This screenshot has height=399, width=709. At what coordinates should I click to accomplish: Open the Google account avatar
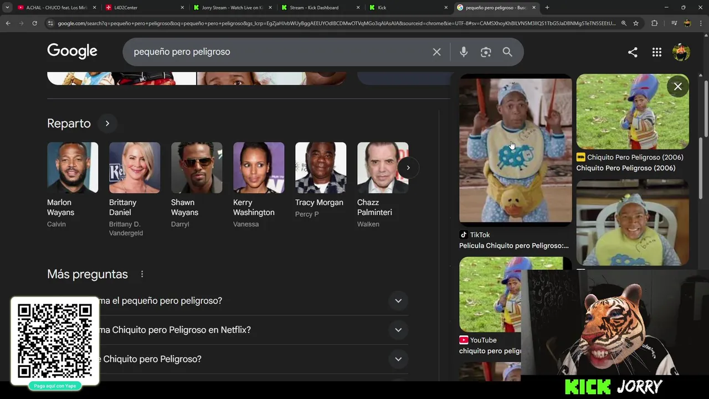[681, 52]
